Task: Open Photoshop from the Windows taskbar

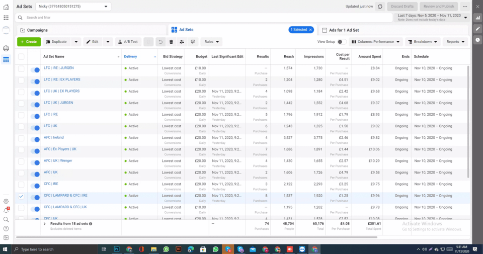Action: [117, 249]
